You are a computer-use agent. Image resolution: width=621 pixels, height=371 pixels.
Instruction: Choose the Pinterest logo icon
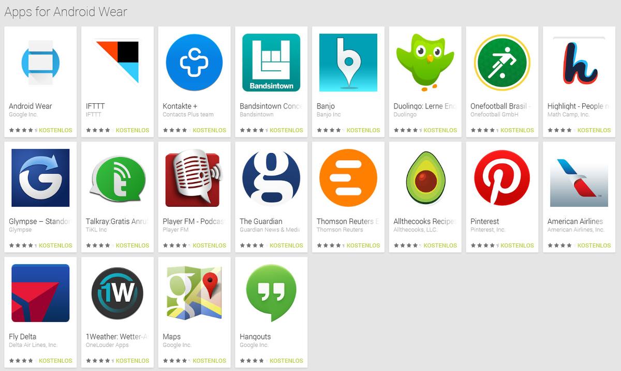pos(502,178)
